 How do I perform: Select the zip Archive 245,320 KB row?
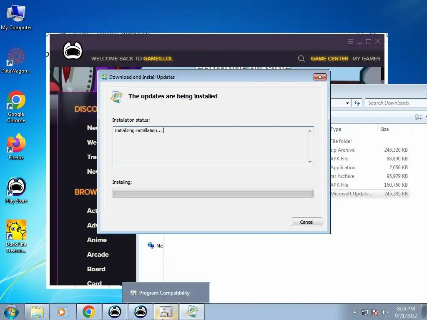click(x=369, y=150)
